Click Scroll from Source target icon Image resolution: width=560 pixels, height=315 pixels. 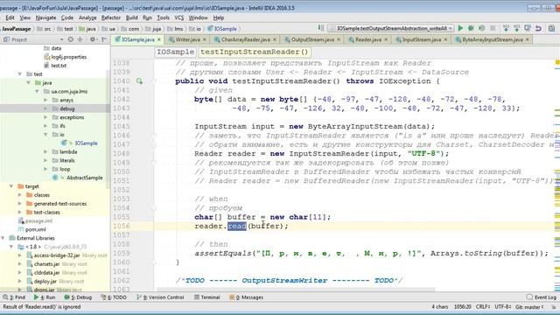(x=70, y=39)
